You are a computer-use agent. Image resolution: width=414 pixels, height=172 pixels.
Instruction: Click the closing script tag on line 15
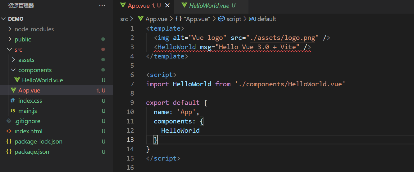coord(163,158)
